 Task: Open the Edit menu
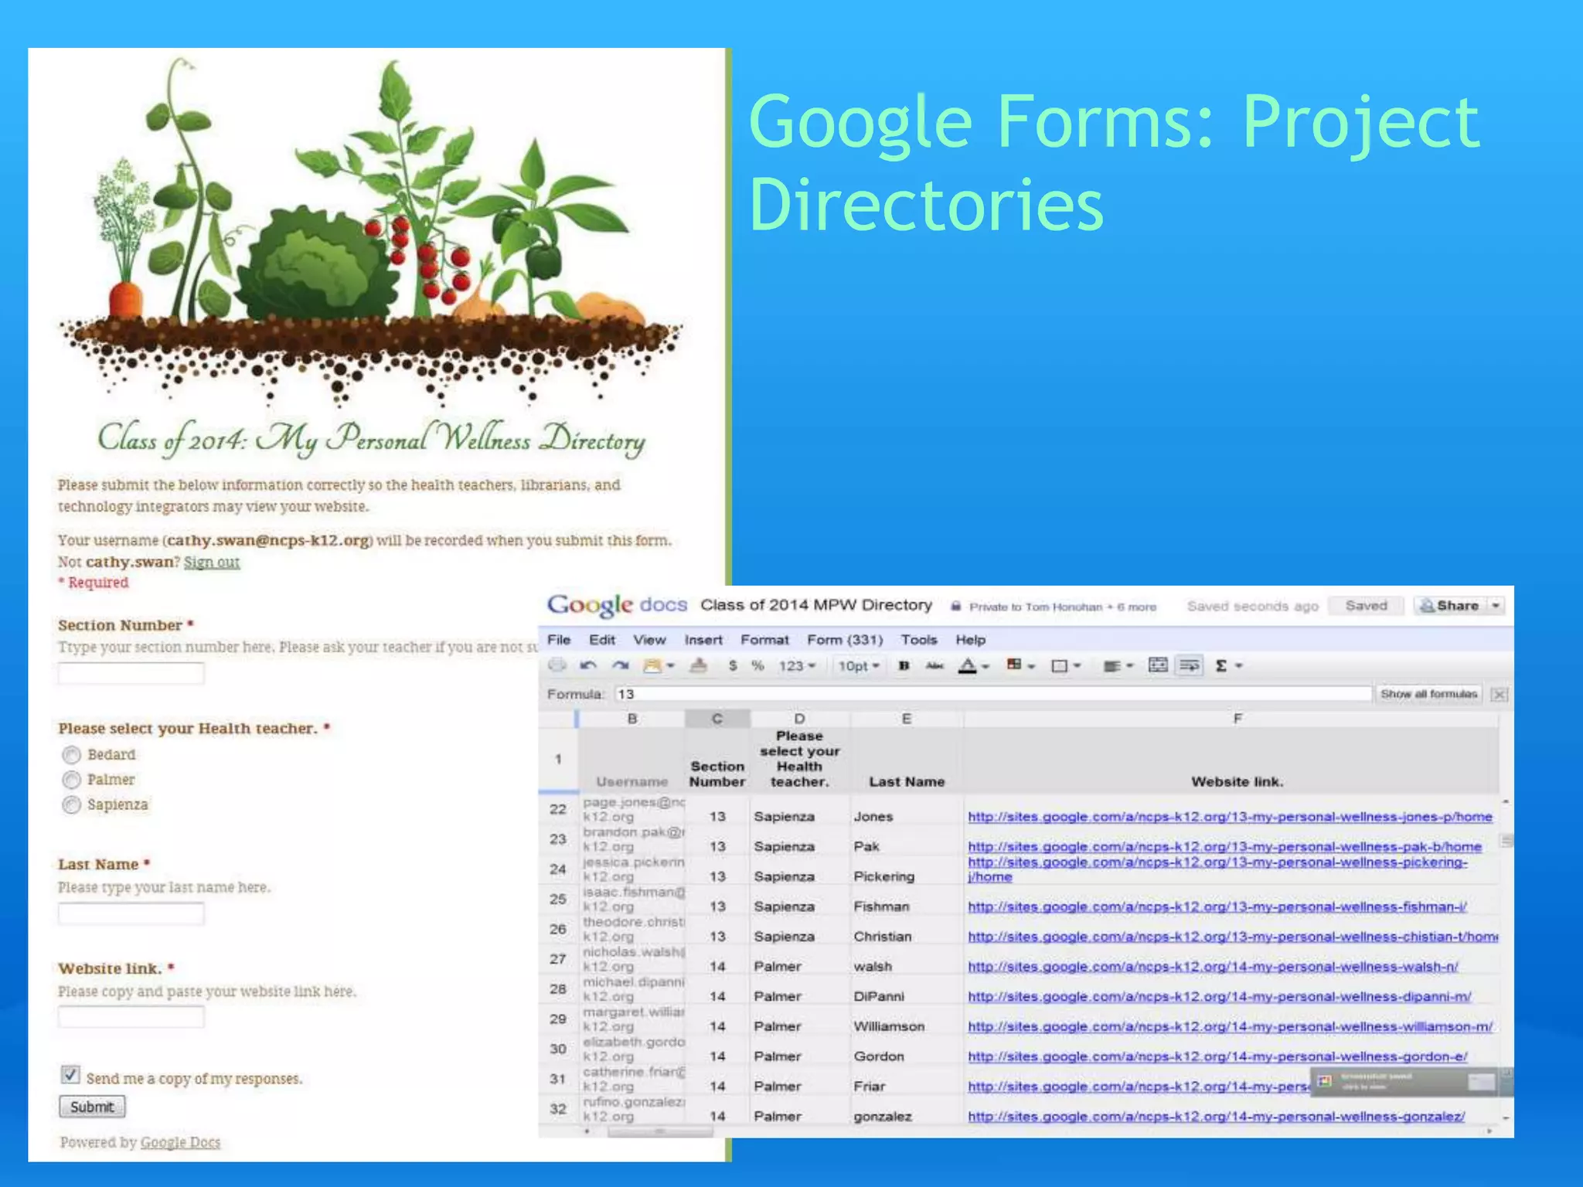[602, 640]
